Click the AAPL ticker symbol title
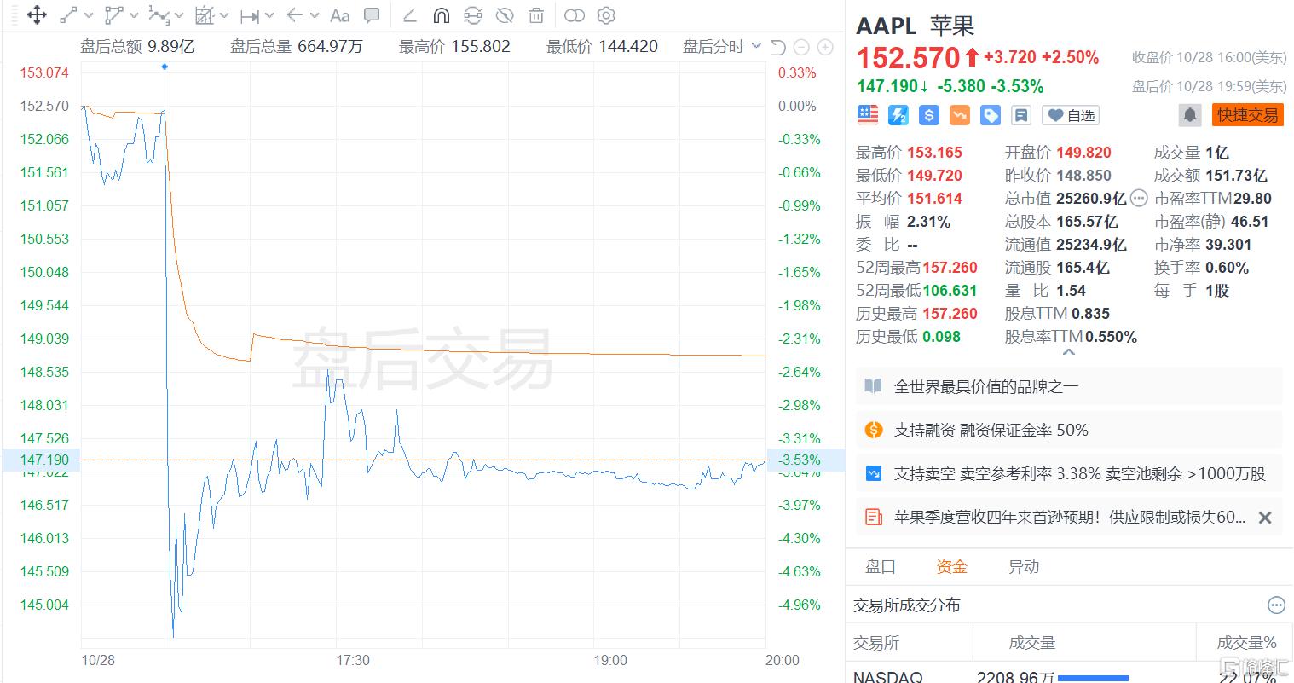The width and height of the screenshot is (1294, 683). pyautogui.click(x=886, y=26)
